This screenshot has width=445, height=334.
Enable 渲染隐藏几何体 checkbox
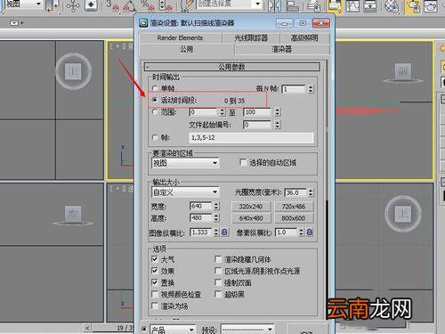coord(218,259)
